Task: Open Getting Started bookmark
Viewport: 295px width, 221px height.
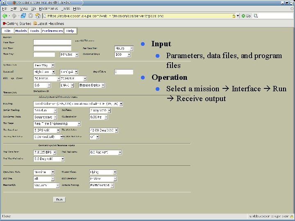Action: point(17,23)
